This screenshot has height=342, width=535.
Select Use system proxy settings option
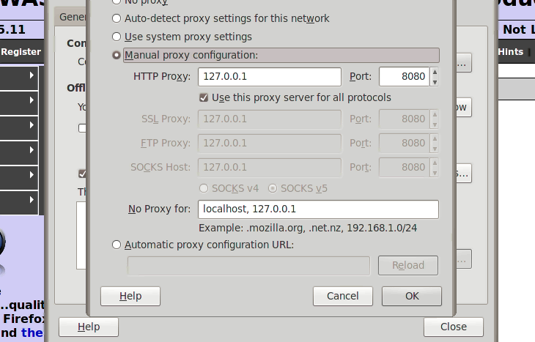click(117, 37)
